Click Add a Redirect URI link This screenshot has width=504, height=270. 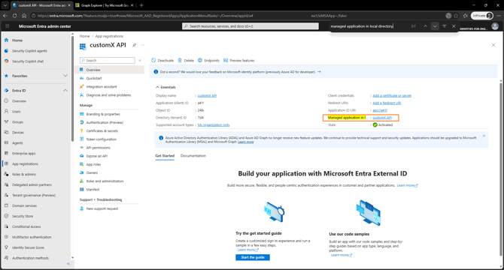click(x=387, y=103)
